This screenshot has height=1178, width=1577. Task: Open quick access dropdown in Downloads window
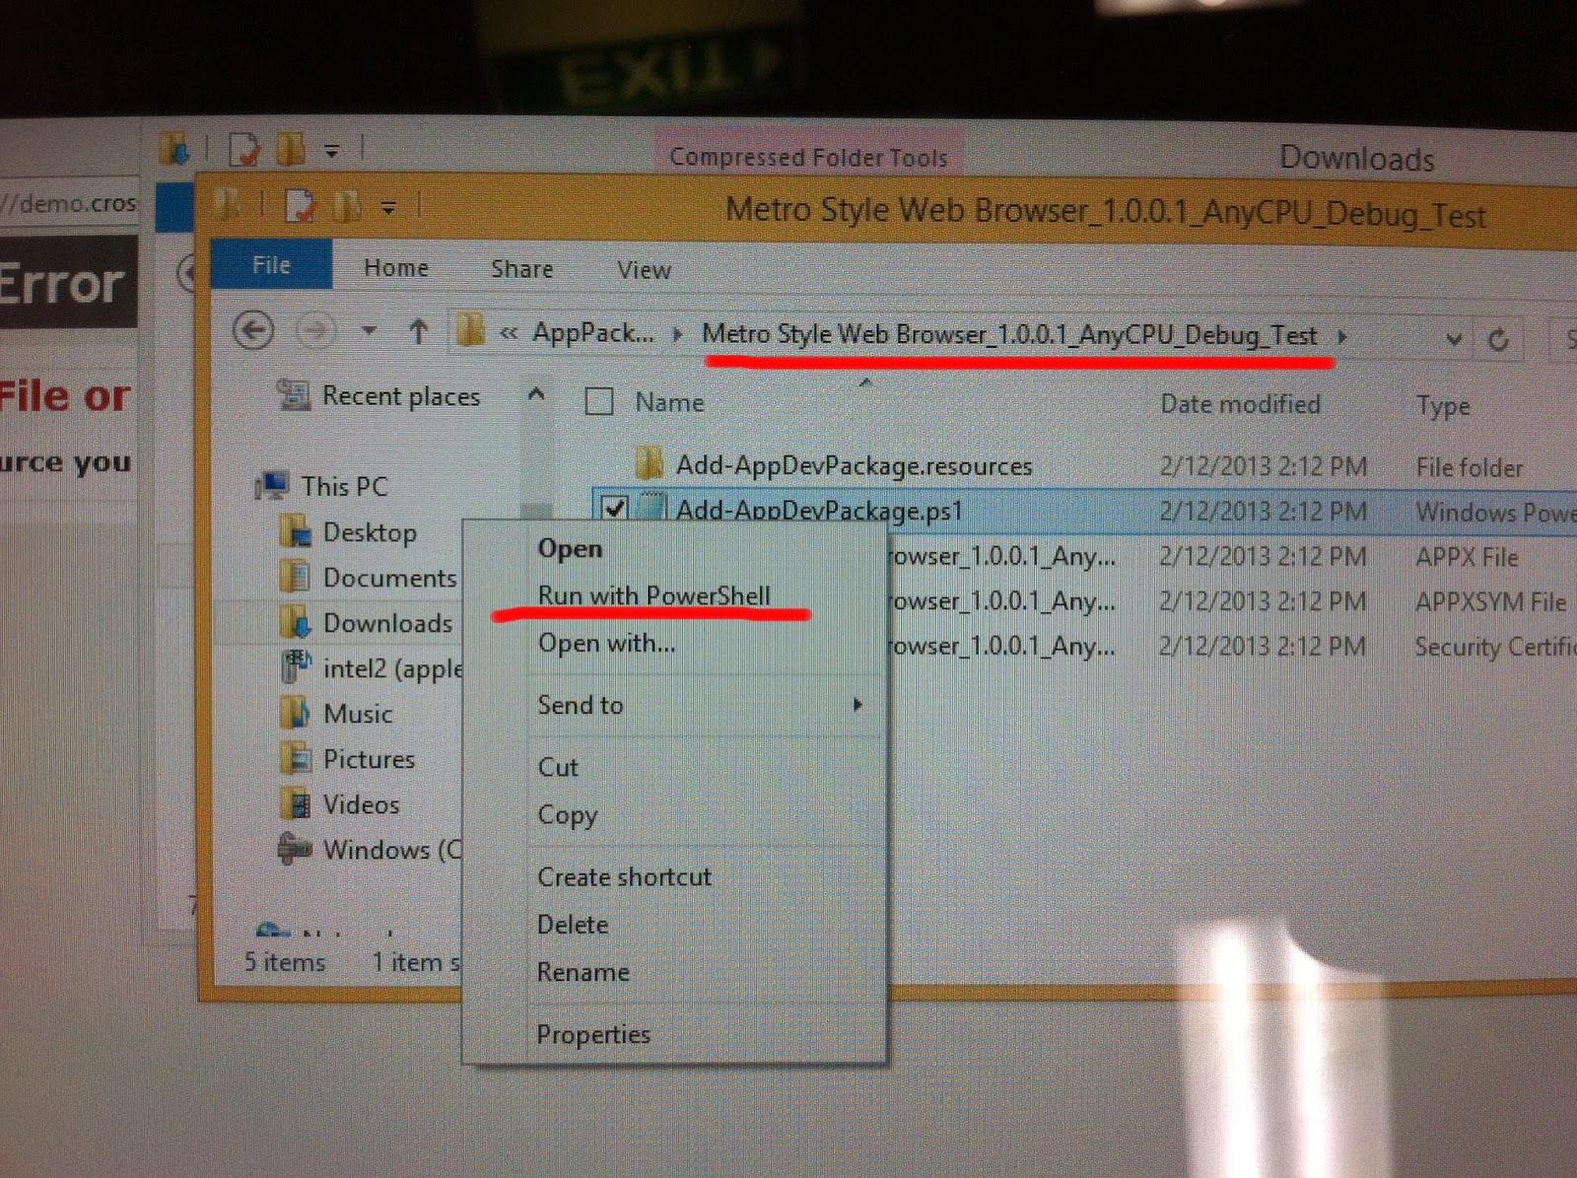click(x=332, y=151)
